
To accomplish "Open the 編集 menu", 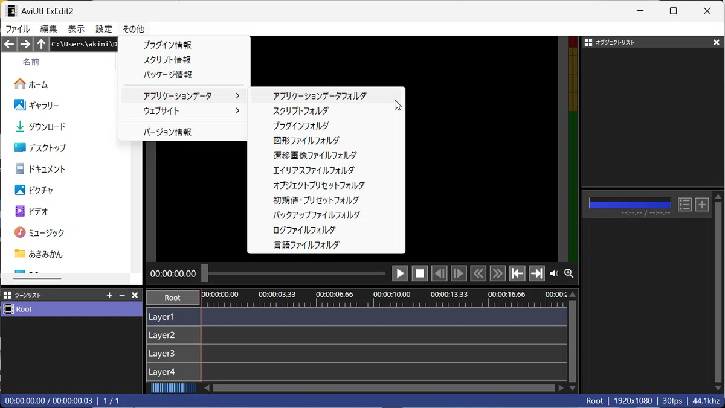I will point(49,29).
